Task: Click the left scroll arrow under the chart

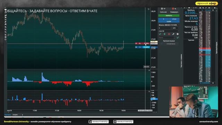Action: click(8, 112)
